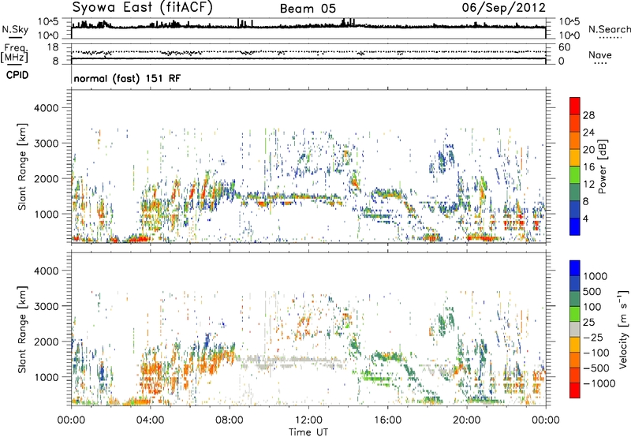Screen dimensions: 631x437
Task: Click the '-1000' velocity colorbar value
Action: point(599,383)
